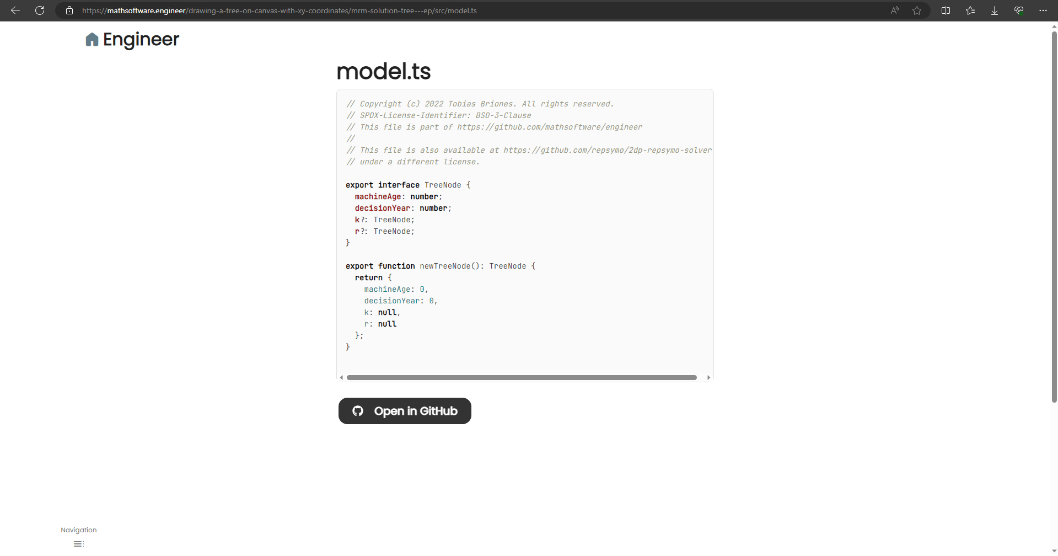This screenshot has height=556, width=1058.
Task: Click 'export function newTreeNode()' line
Action: (x=441, y=266)
